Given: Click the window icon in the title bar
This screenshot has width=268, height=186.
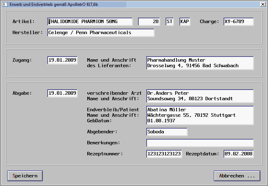Looking at the screenshot, I should 4,4.
